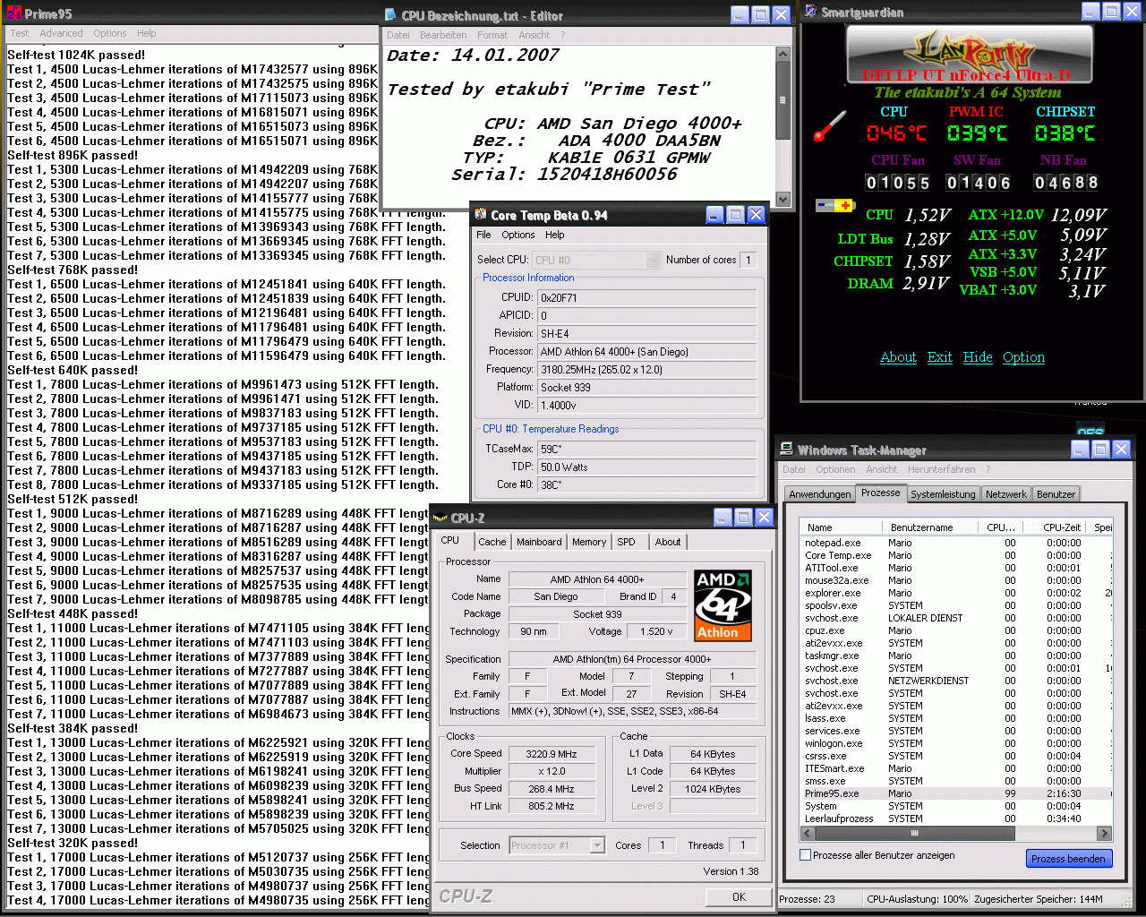Switch to the Anwendungen tab in Task-Manager
The height and width of the screenshot is (917, 1146).
coord(820,494)
